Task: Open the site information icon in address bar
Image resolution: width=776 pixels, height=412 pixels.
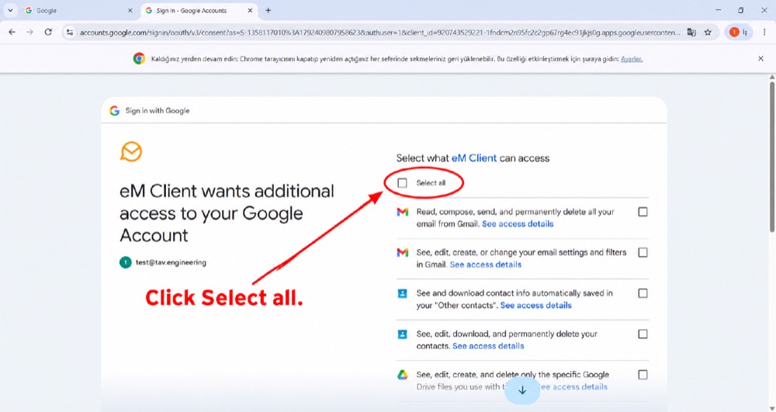Action: click(70, 32)
